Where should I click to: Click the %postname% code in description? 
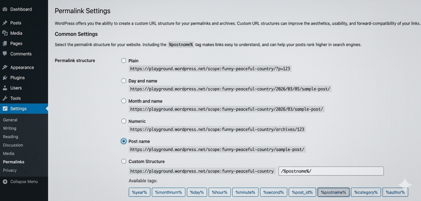(x=181, y=44)
